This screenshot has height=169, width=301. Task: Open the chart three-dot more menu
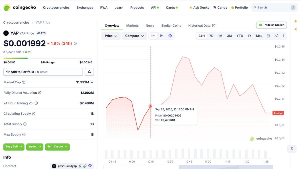tap(283, 36)
